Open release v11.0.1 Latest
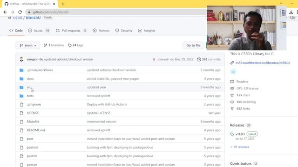The image size is (298, 167). point(244,134)
